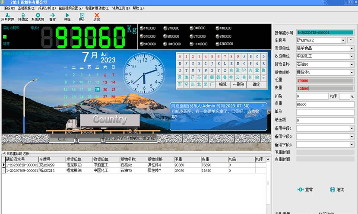The width and height of the screenshot is (358, 214).
Task: Open 用户管理 user management in the toolbar
Action: coord(7,17)
